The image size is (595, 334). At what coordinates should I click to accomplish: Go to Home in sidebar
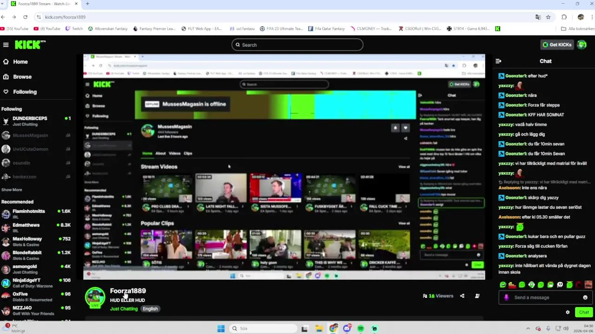pos(15,62)
